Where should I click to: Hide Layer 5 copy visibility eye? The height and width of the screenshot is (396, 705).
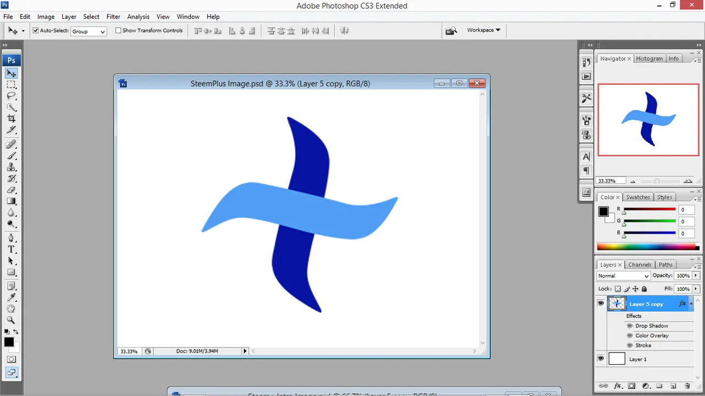(601, 304)
